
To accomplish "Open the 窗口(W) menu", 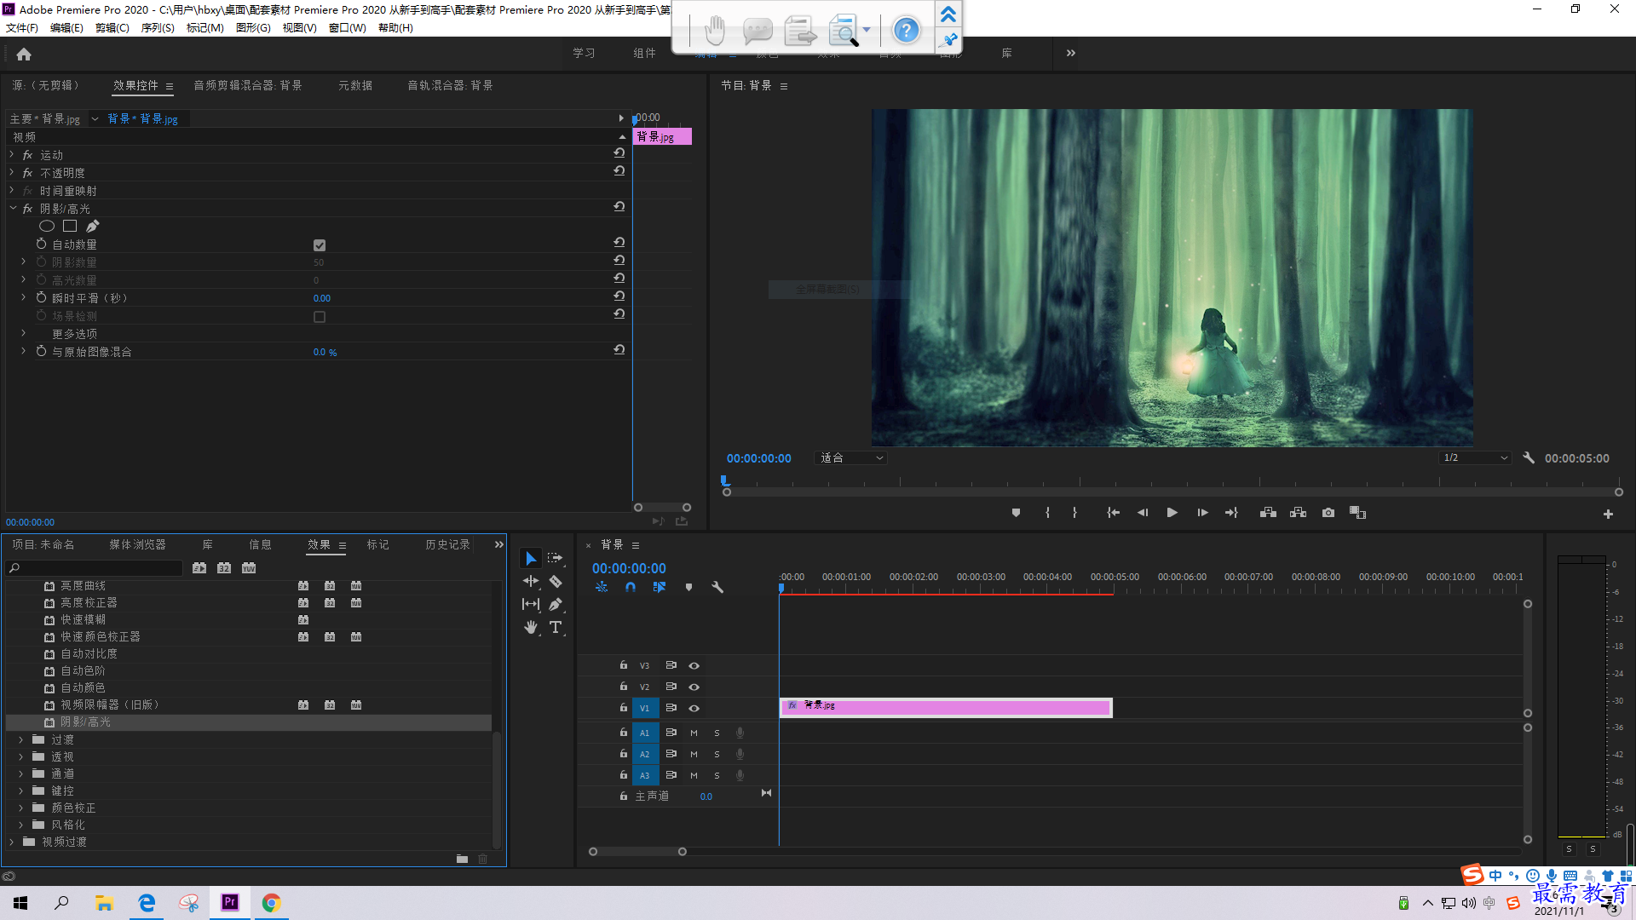I will [x=348, y=27].
